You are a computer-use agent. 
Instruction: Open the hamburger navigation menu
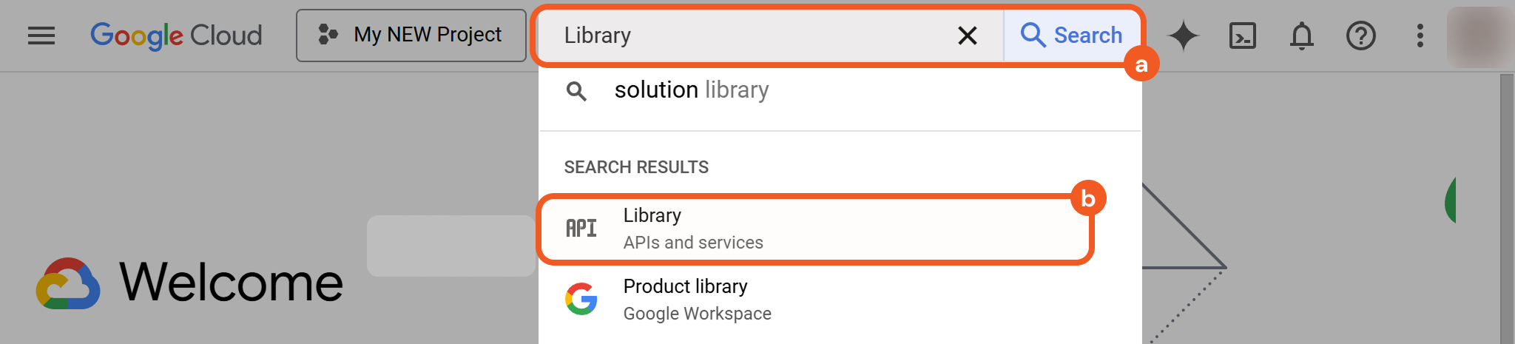pyautogui.click(x=41, y=36)
